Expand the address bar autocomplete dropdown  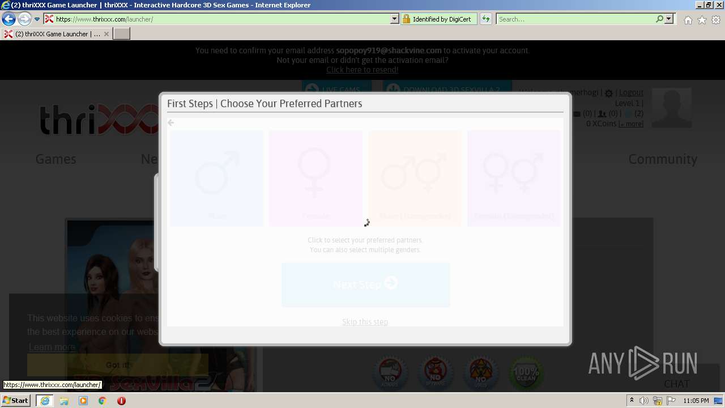pyautogui.click(x=395, y=19)
